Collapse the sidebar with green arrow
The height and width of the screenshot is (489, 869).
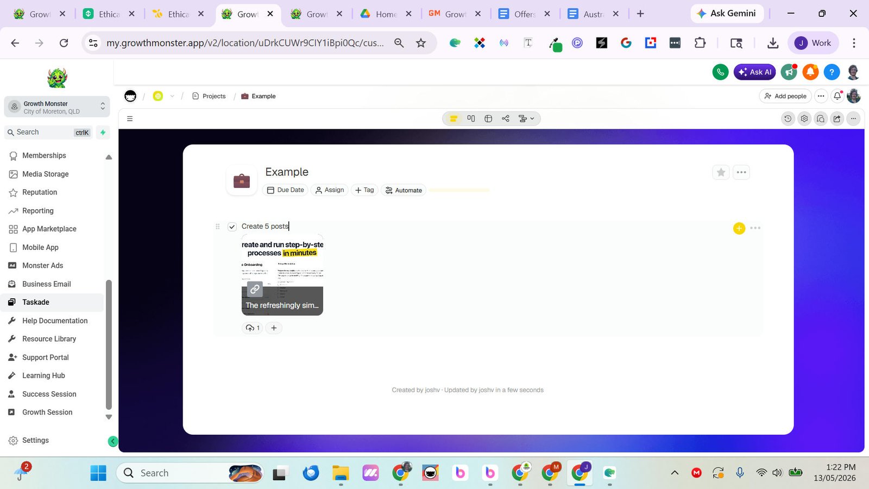pyautogui.click(x=113, y=441)
